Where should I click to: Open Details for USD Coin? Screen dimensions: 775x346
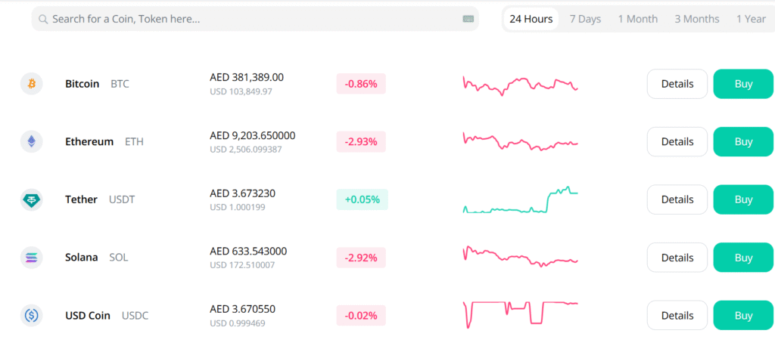click(677, 315)
